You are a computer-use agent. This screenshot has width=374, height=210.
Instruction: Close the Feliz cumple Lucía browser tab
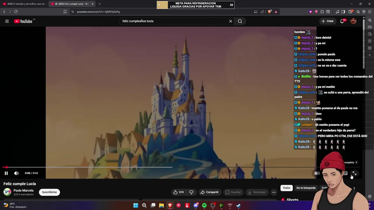click(93, 4)
